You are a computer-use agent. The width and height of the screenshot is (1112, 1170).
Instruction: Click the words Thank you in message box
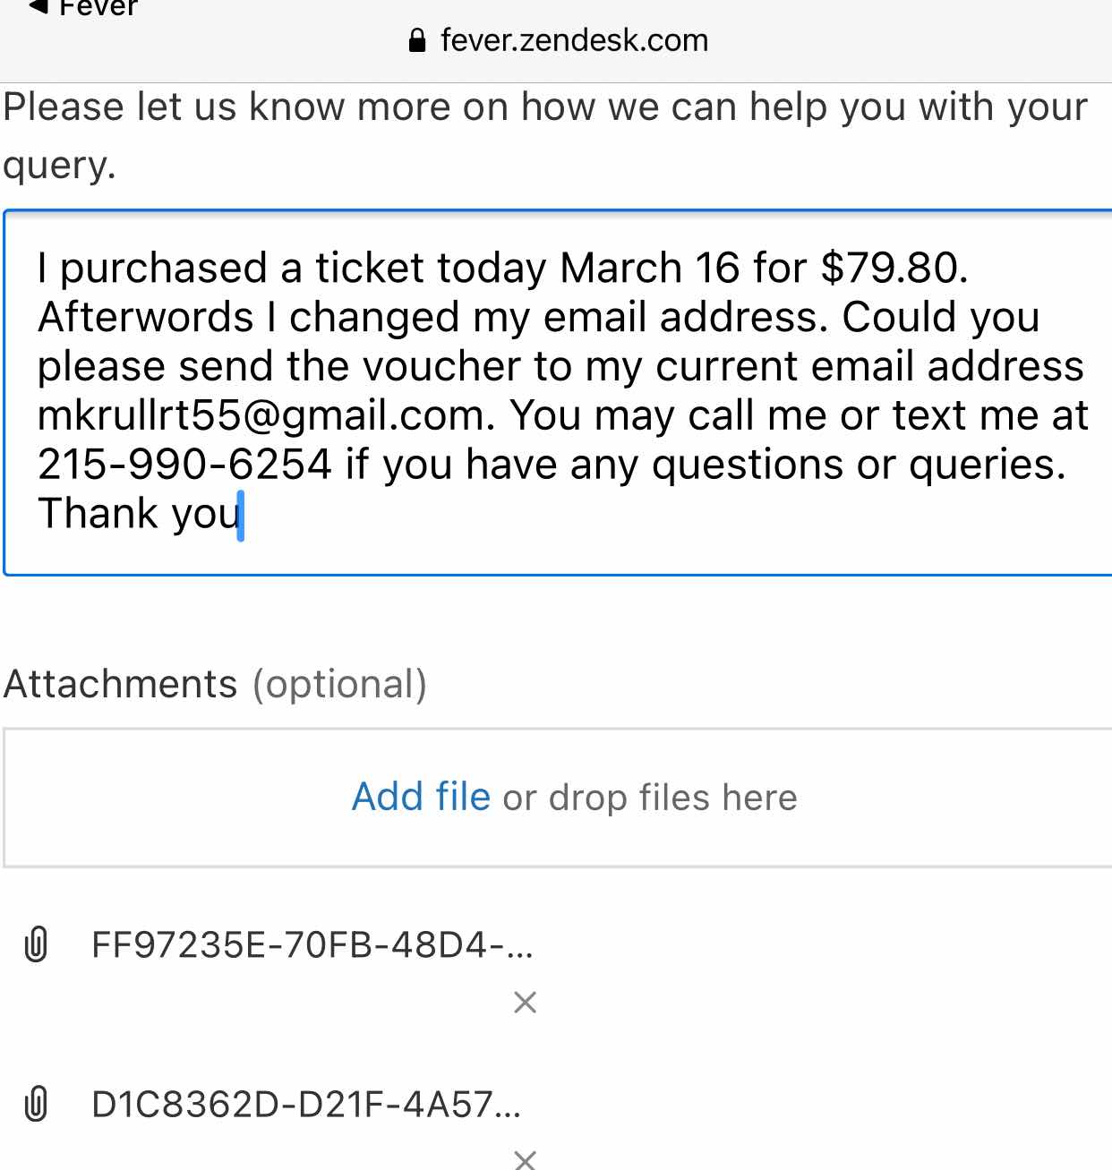[x=140, y=514]
